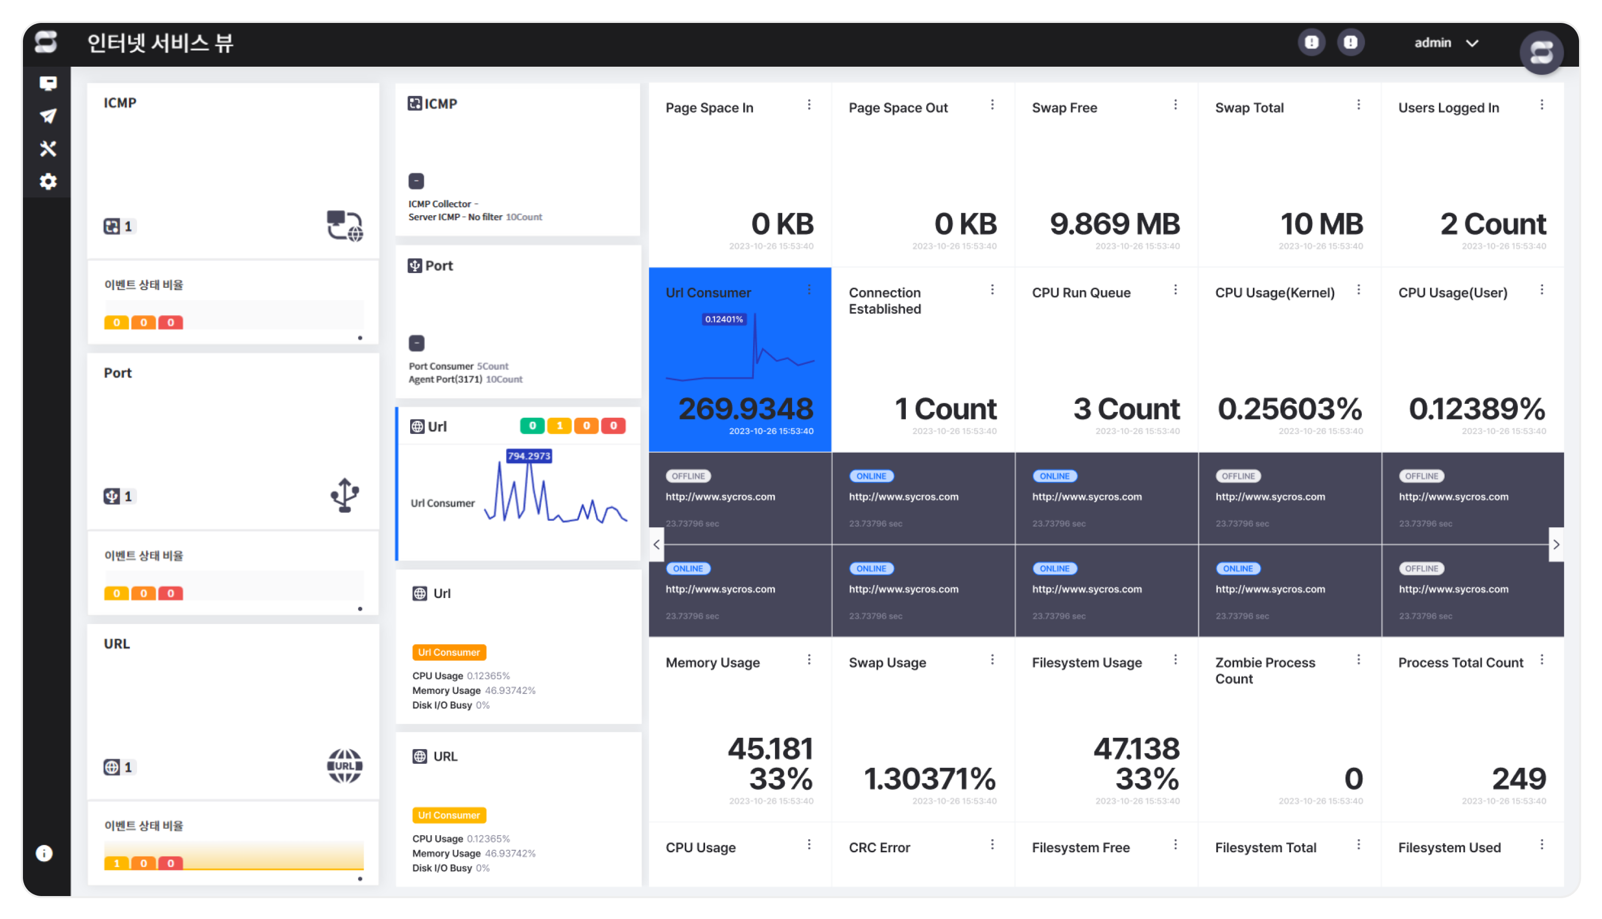Collapse the ICMP Collector minus toggle

coord(416,181)
